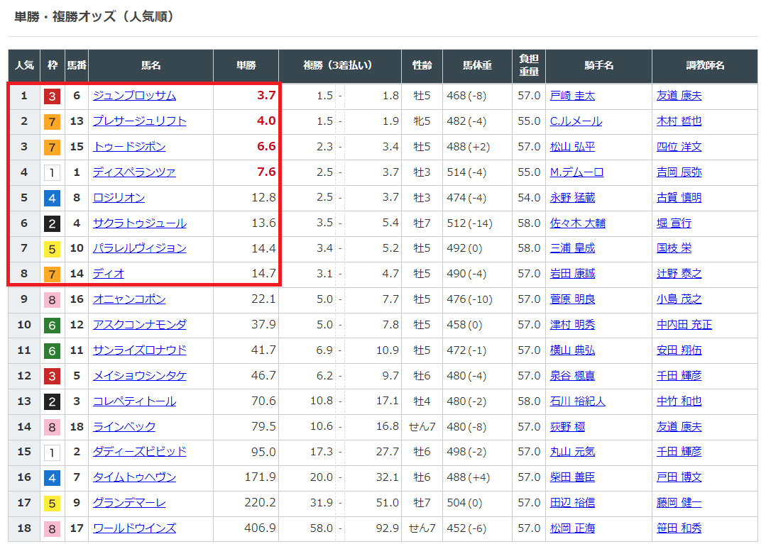
Task: Click the red frame 3 badge beside ジュンブロッサム
Action: point(52,96)
